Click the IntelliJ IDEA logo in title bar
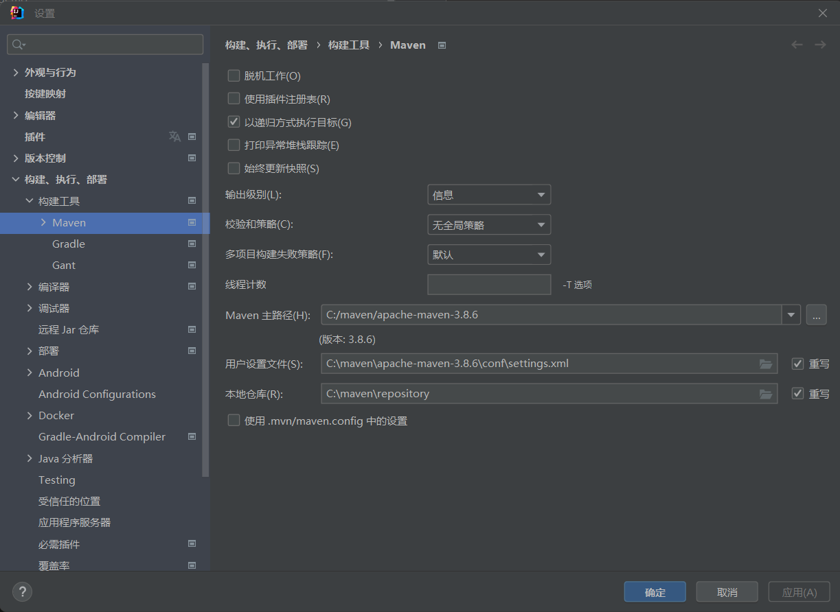This screenshot has height=612, width=840. [x=18, y=13]
